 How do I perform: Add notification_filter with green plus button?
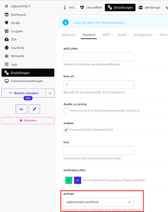tap(69, 180)
